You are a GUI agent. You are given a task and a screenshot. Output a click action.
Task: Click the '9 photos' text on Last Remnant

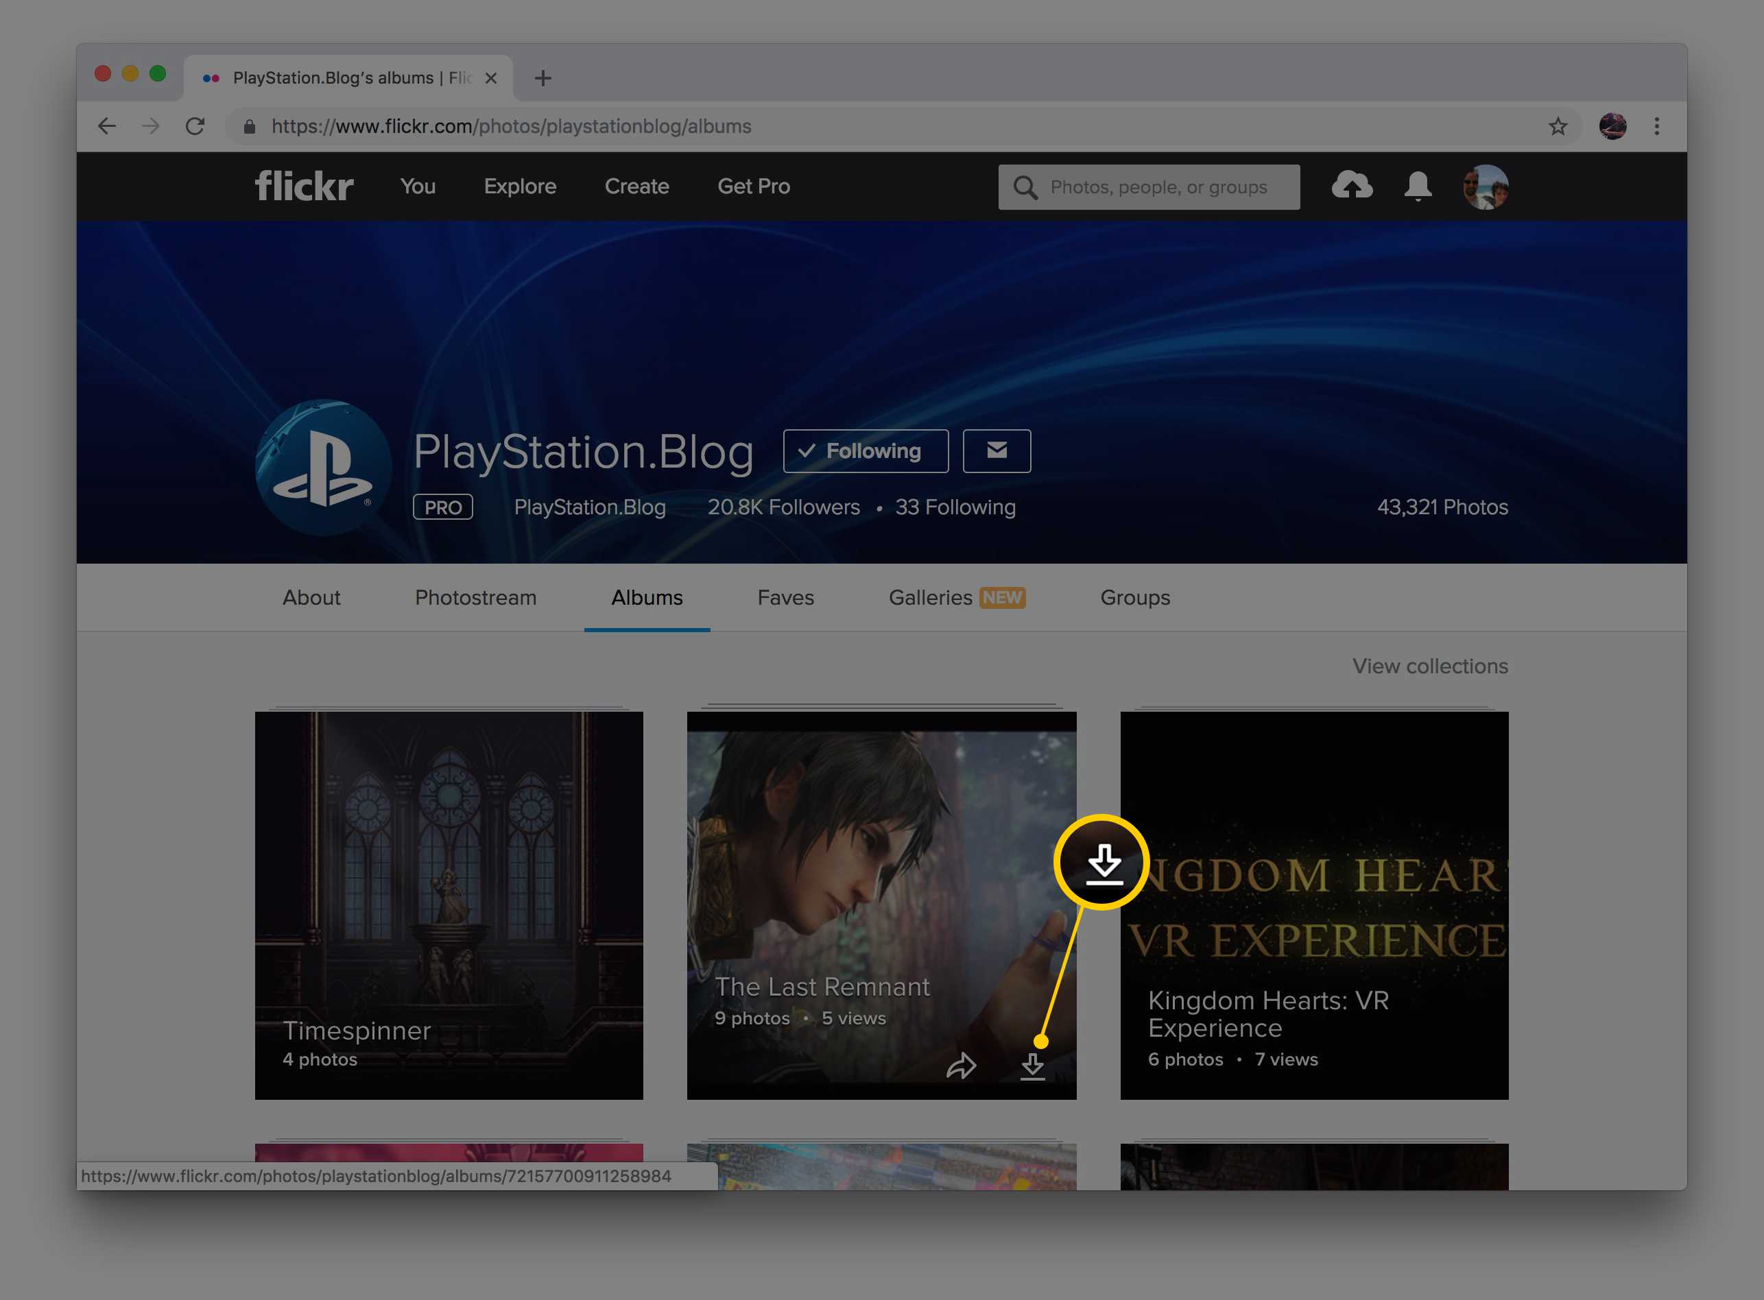click(752, 1018)
